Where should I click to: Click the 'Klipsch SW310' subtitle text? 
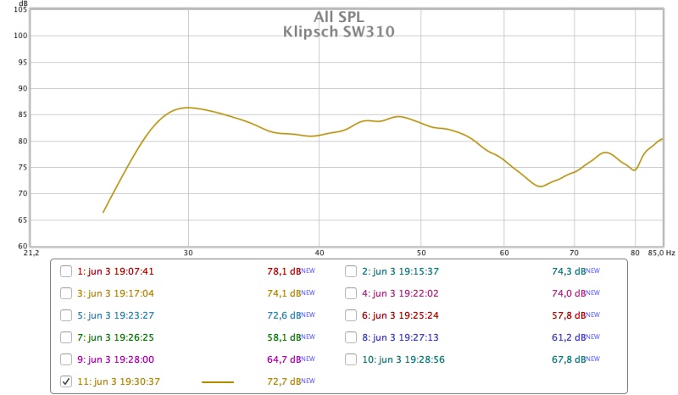pos(338,31)
